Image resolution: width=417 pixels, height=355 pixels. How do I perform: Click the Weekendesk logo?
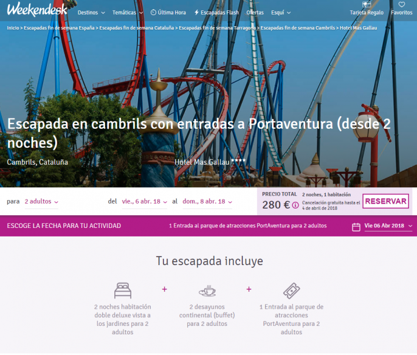coord(37,10)
